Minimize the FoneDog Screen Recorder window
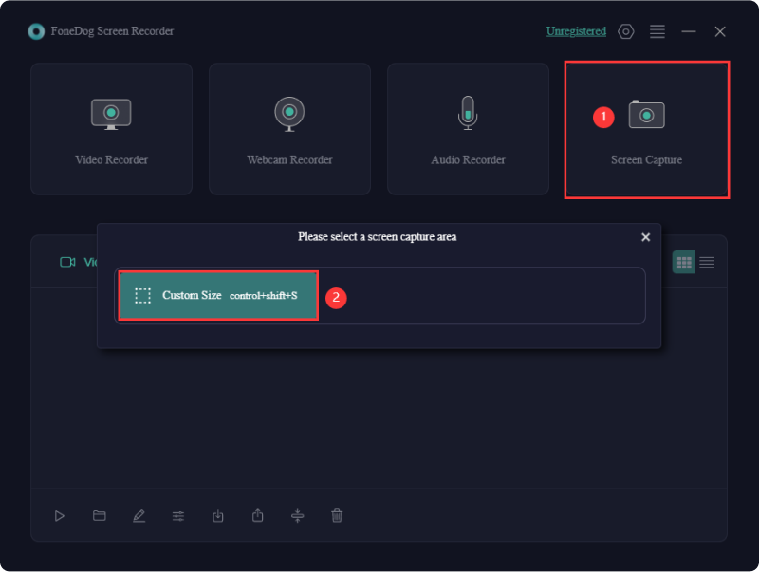 689,31
